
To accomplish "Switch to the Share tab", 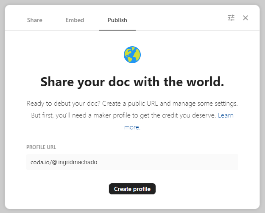I will (35, 20).
